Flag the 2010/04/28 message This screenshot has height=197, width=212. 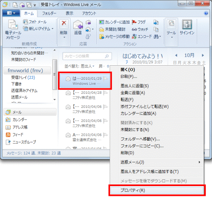coord(106,93)
